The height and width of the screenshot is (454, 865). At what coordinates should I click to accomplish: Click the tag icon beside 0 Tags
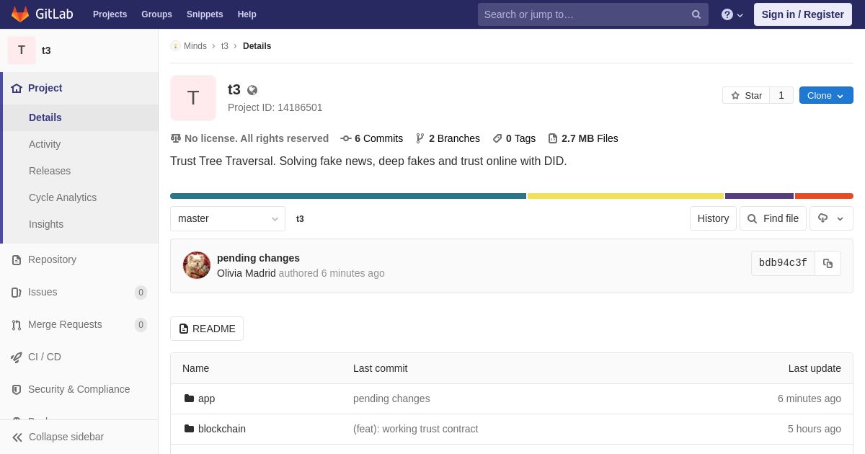tap(497, 138)
